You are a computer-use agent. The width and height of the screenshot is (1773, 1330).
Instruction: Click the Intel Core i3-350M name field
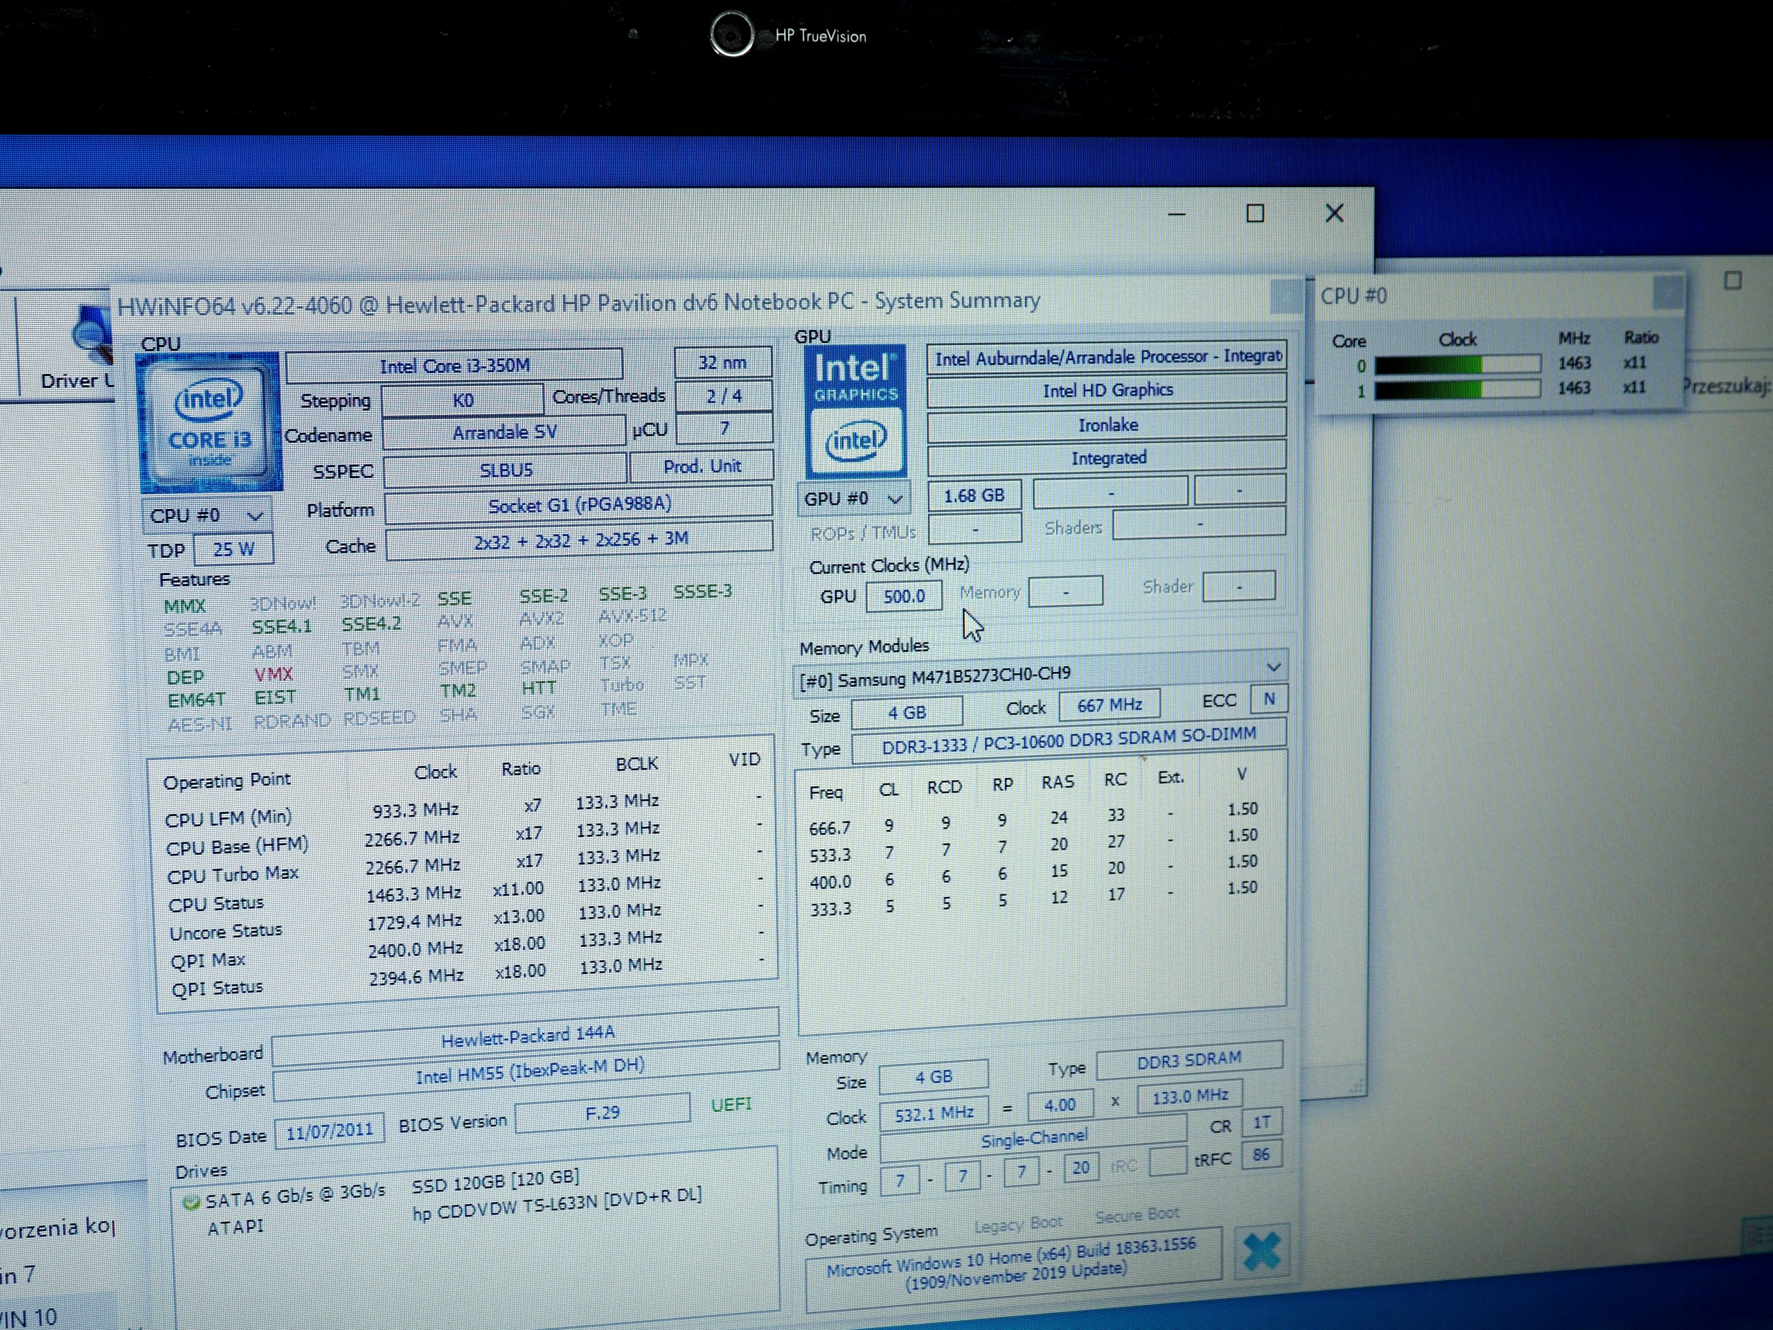point(454,366)
